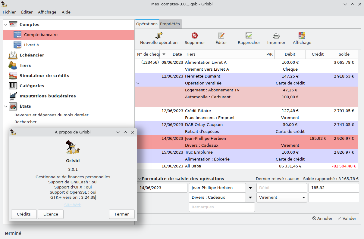Collapse the Opération ventilée split row
Image resolution: width=364 pixels, height=239 pixels.
[x=138, y=83]
